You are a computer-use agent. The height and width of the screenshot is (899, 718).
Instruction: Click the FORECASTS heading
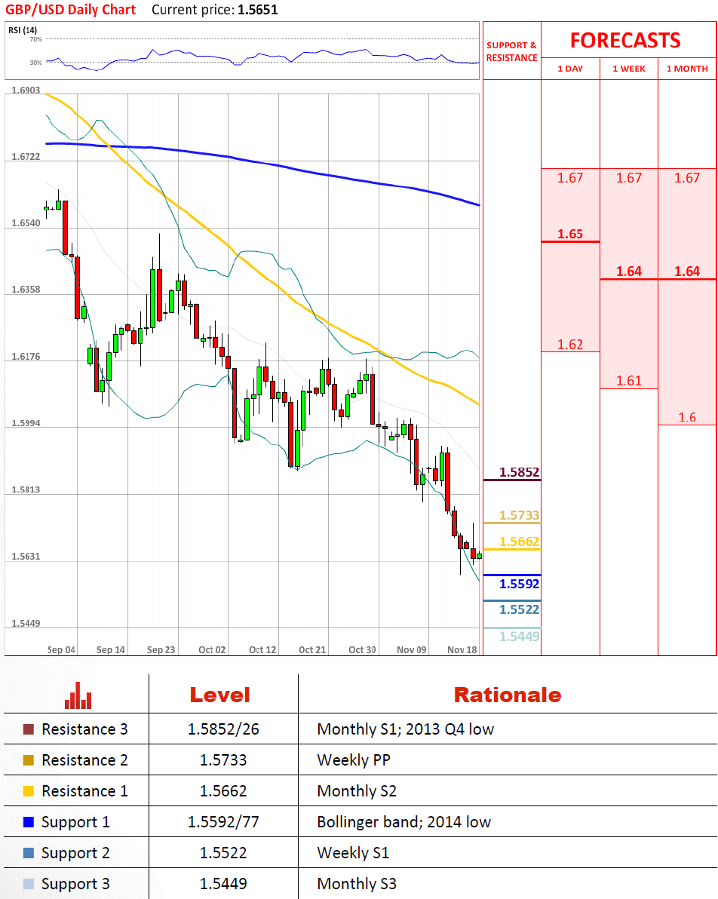tap(625, 41)
